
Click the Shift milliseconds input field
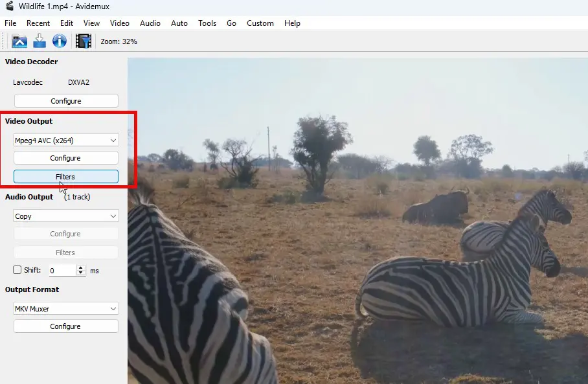click(62, 271)
